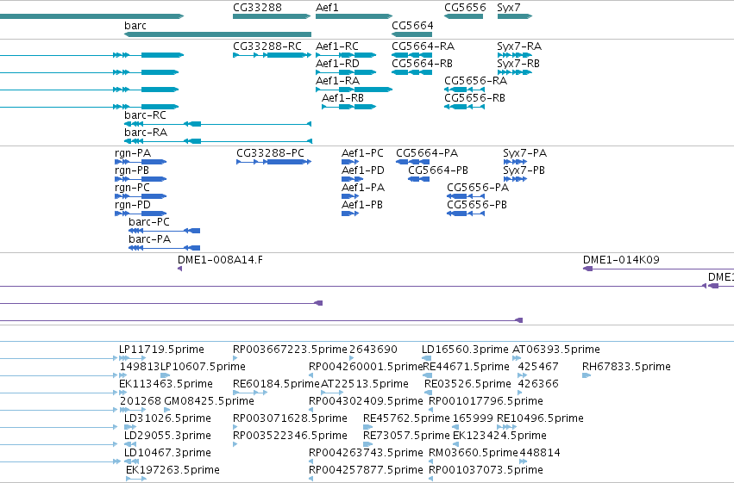Select transcript barc-RC
This screenshot has width=734, height=483.
(217, 124)
